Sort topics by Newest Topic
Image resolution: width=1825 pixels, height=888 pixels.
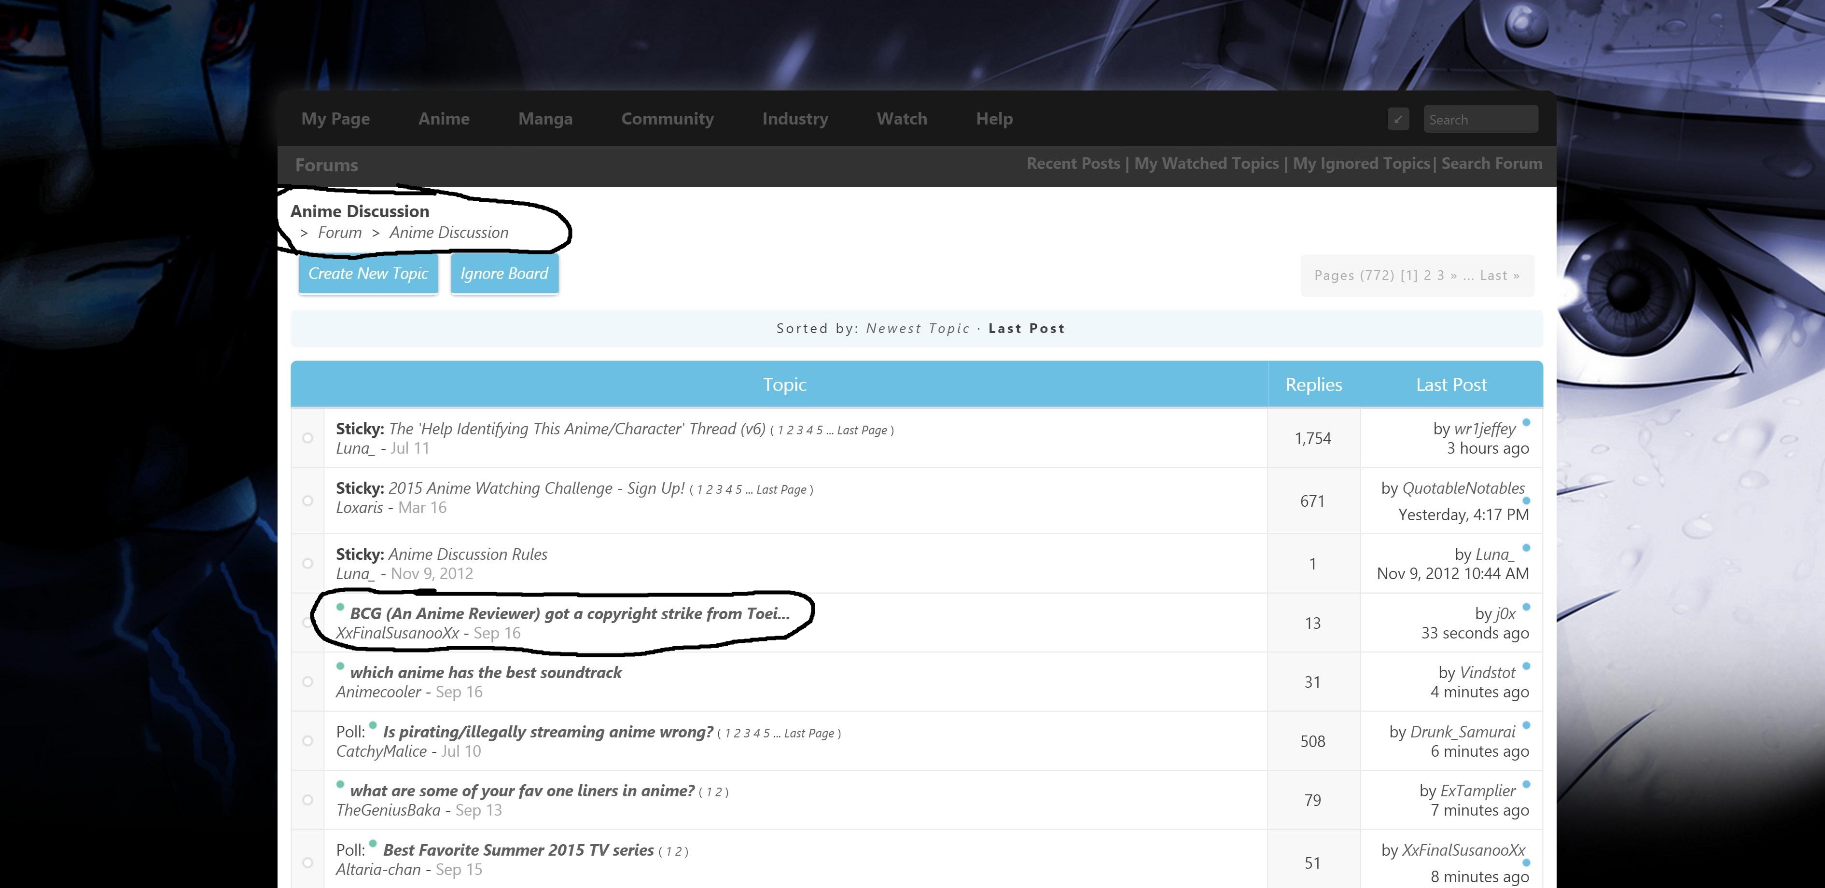(x=918, y=329)
